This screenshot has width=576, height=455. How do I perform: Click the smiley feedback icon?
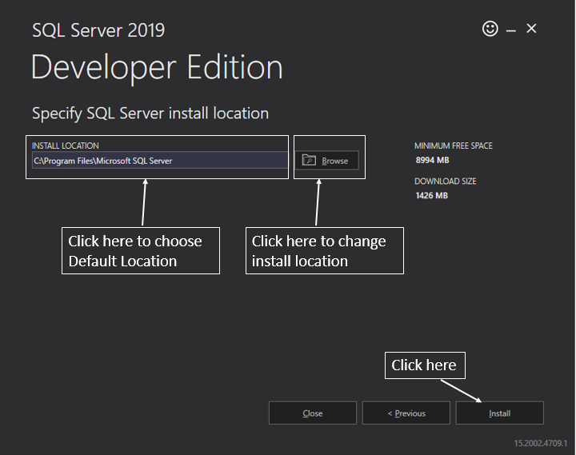(490, 29)
